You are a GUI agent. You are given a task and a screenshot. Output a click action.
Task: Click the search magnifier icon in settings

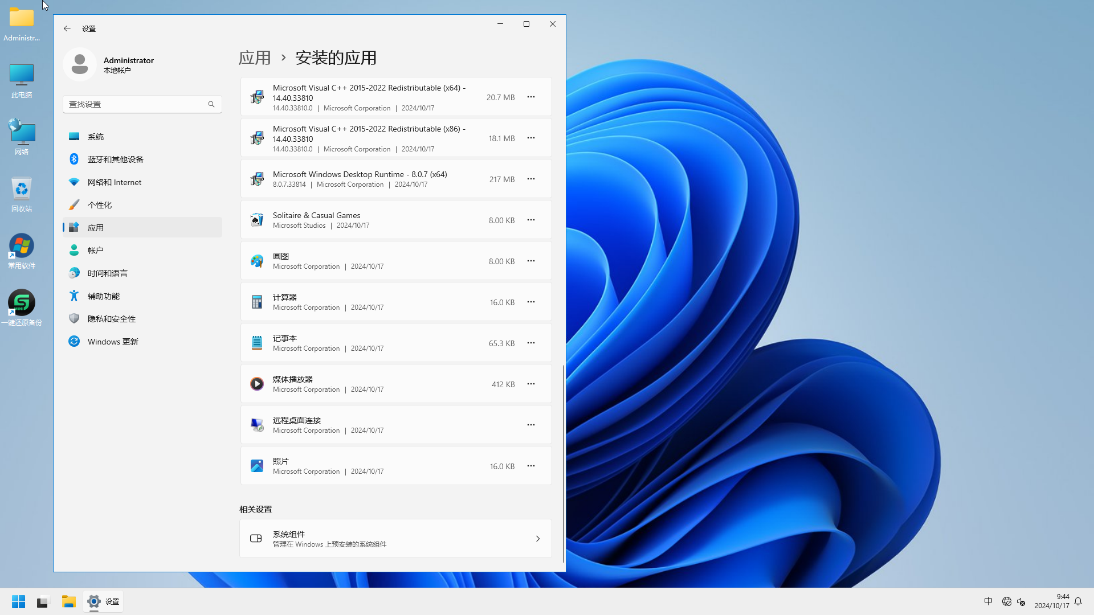(211, 104)
